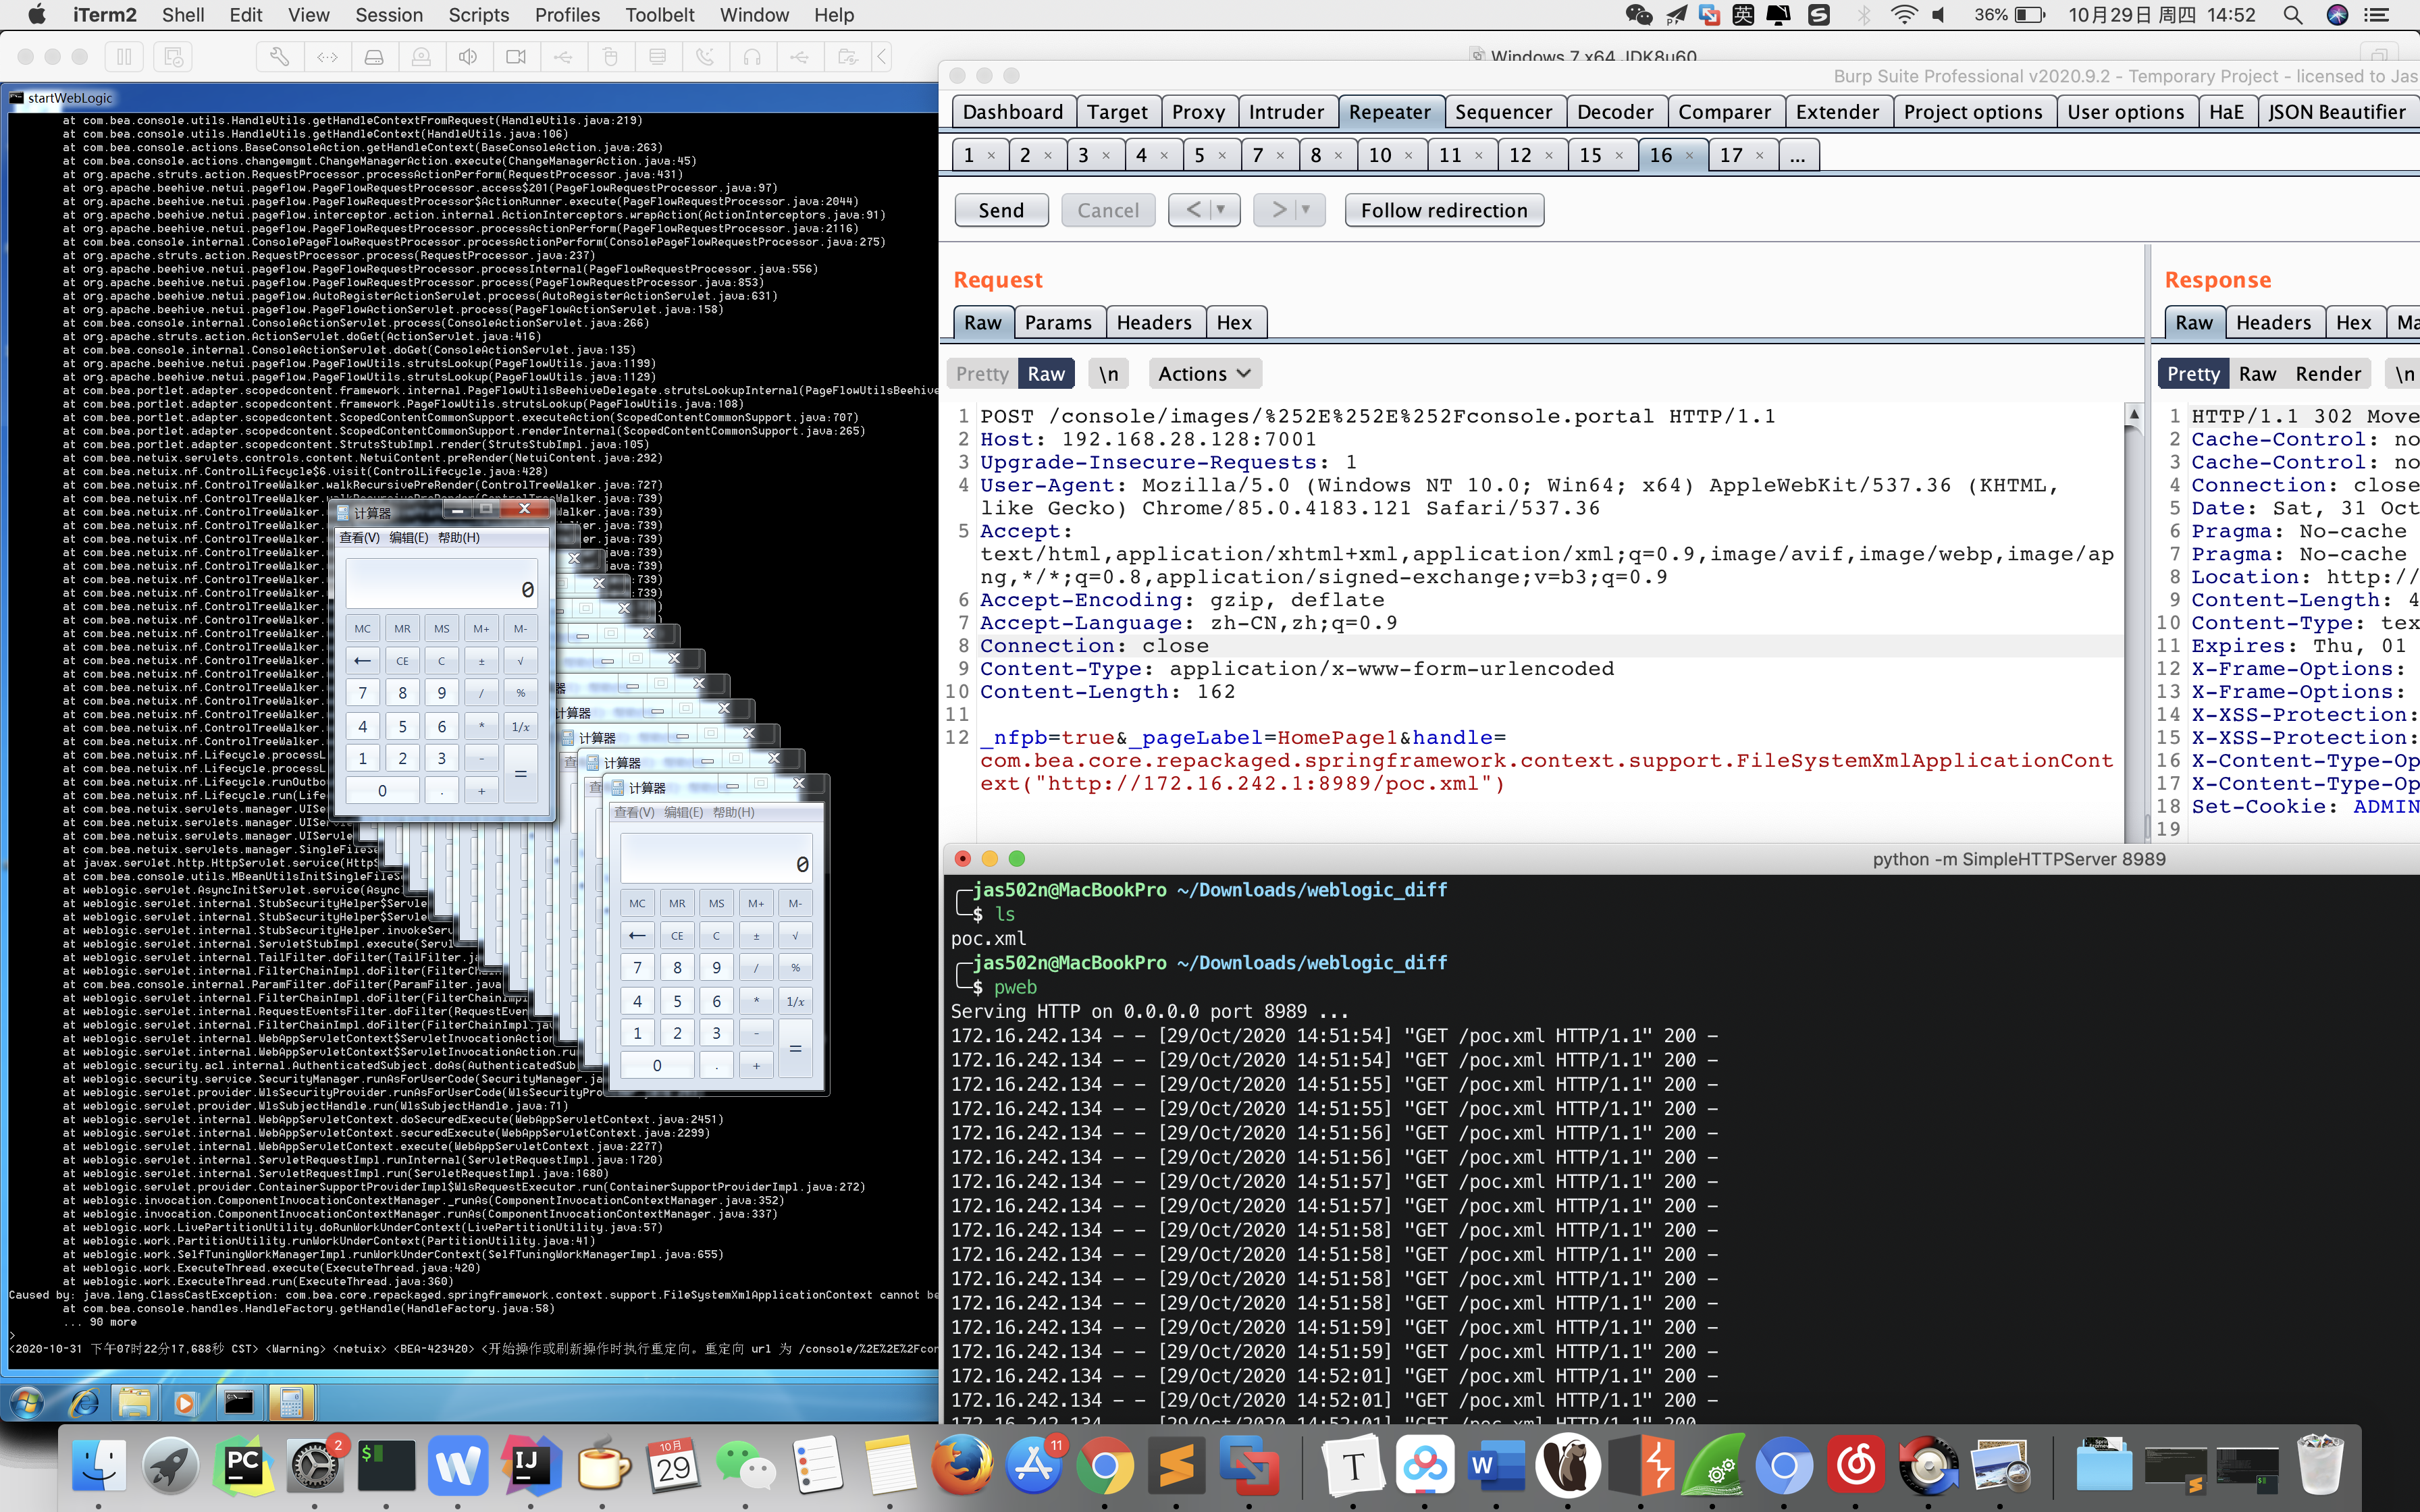This screenshot has width=2420, height=1512.
Task: Click Follow redirection button
Action: 1443,210
